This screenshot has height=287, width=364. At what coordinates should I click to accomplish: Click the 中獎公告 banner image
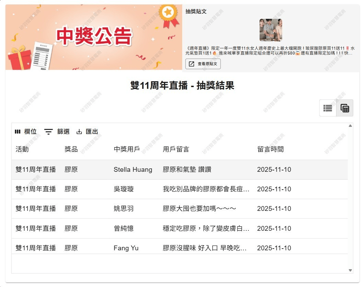[x=94, y=37]
